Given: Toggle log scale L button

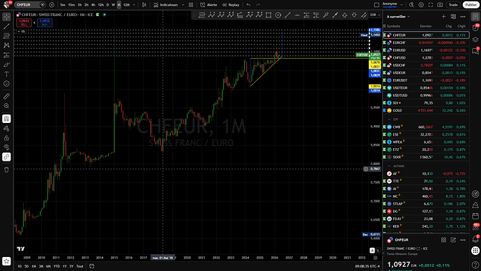Looking at the screenshot, I should click(x=378, y=251).
